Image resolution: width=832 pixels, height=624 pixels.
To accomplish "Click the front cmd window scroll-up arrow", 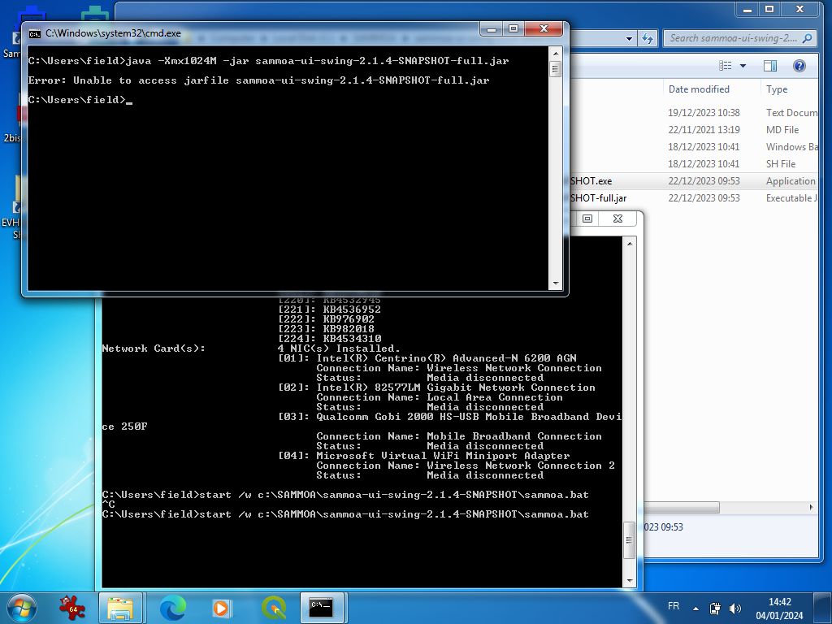I will (556, 54).
